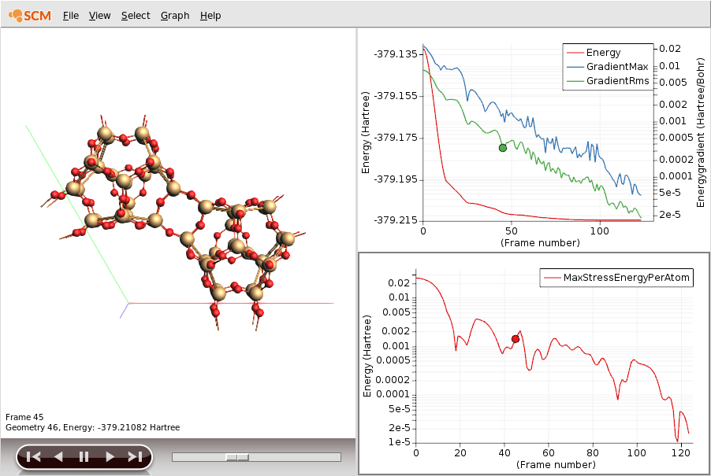The width and height of the screenshot is (711, 476).
Task: Click the frame slider handle
Action: click(x=237, y=457)
